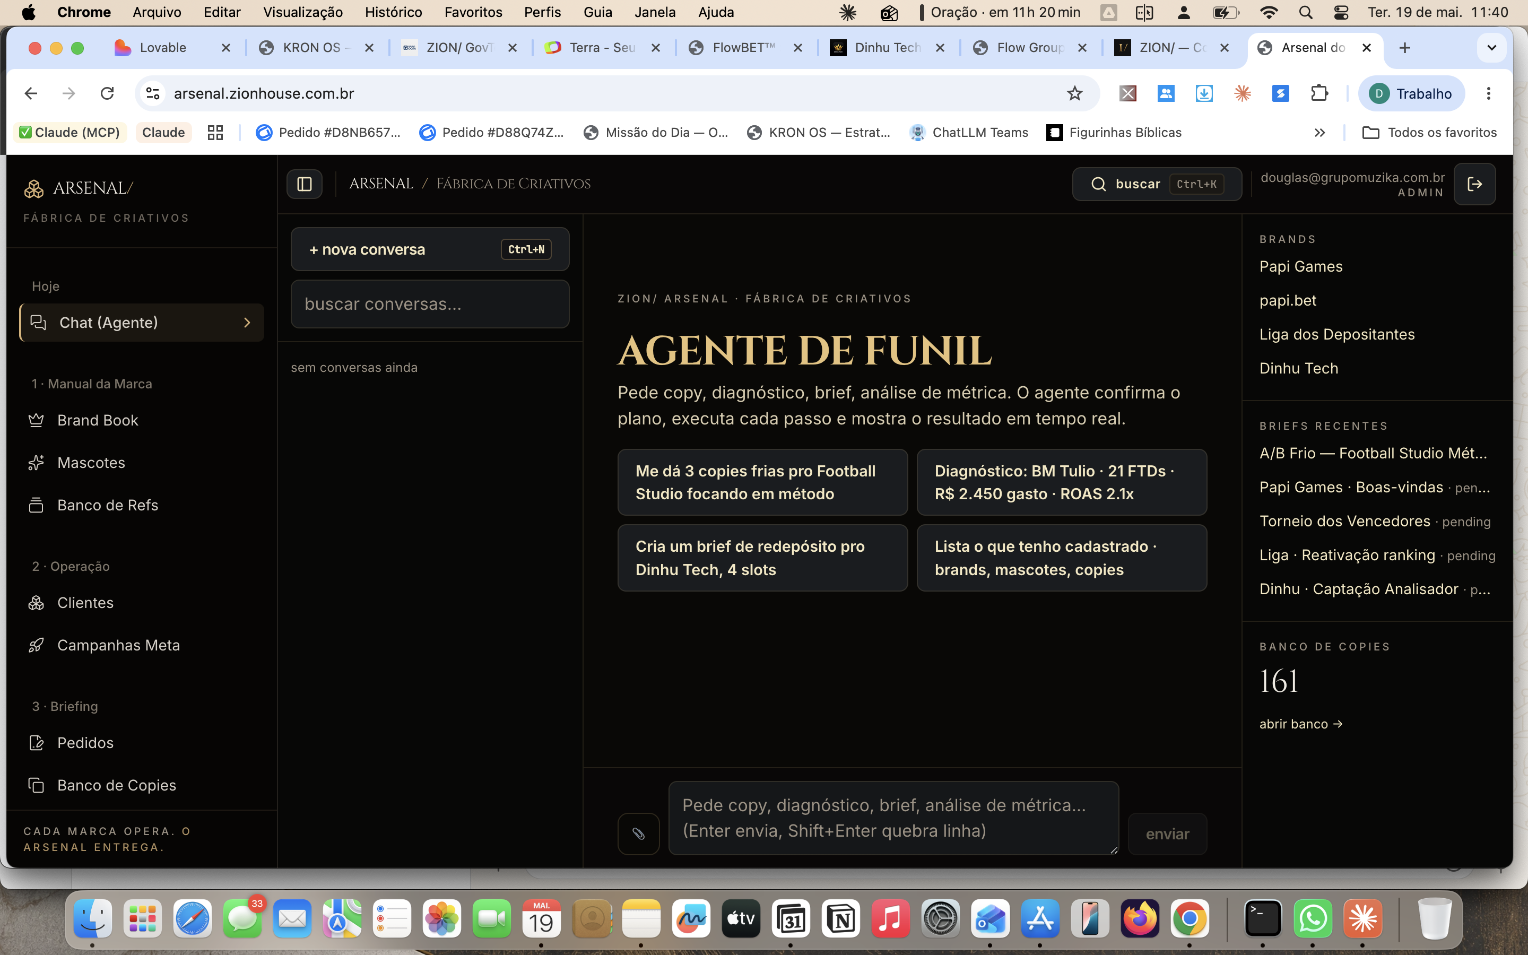Open the A/B Frio Football Studio brief
Screen dimensions: 1528x955
(x=1373, y=454)
